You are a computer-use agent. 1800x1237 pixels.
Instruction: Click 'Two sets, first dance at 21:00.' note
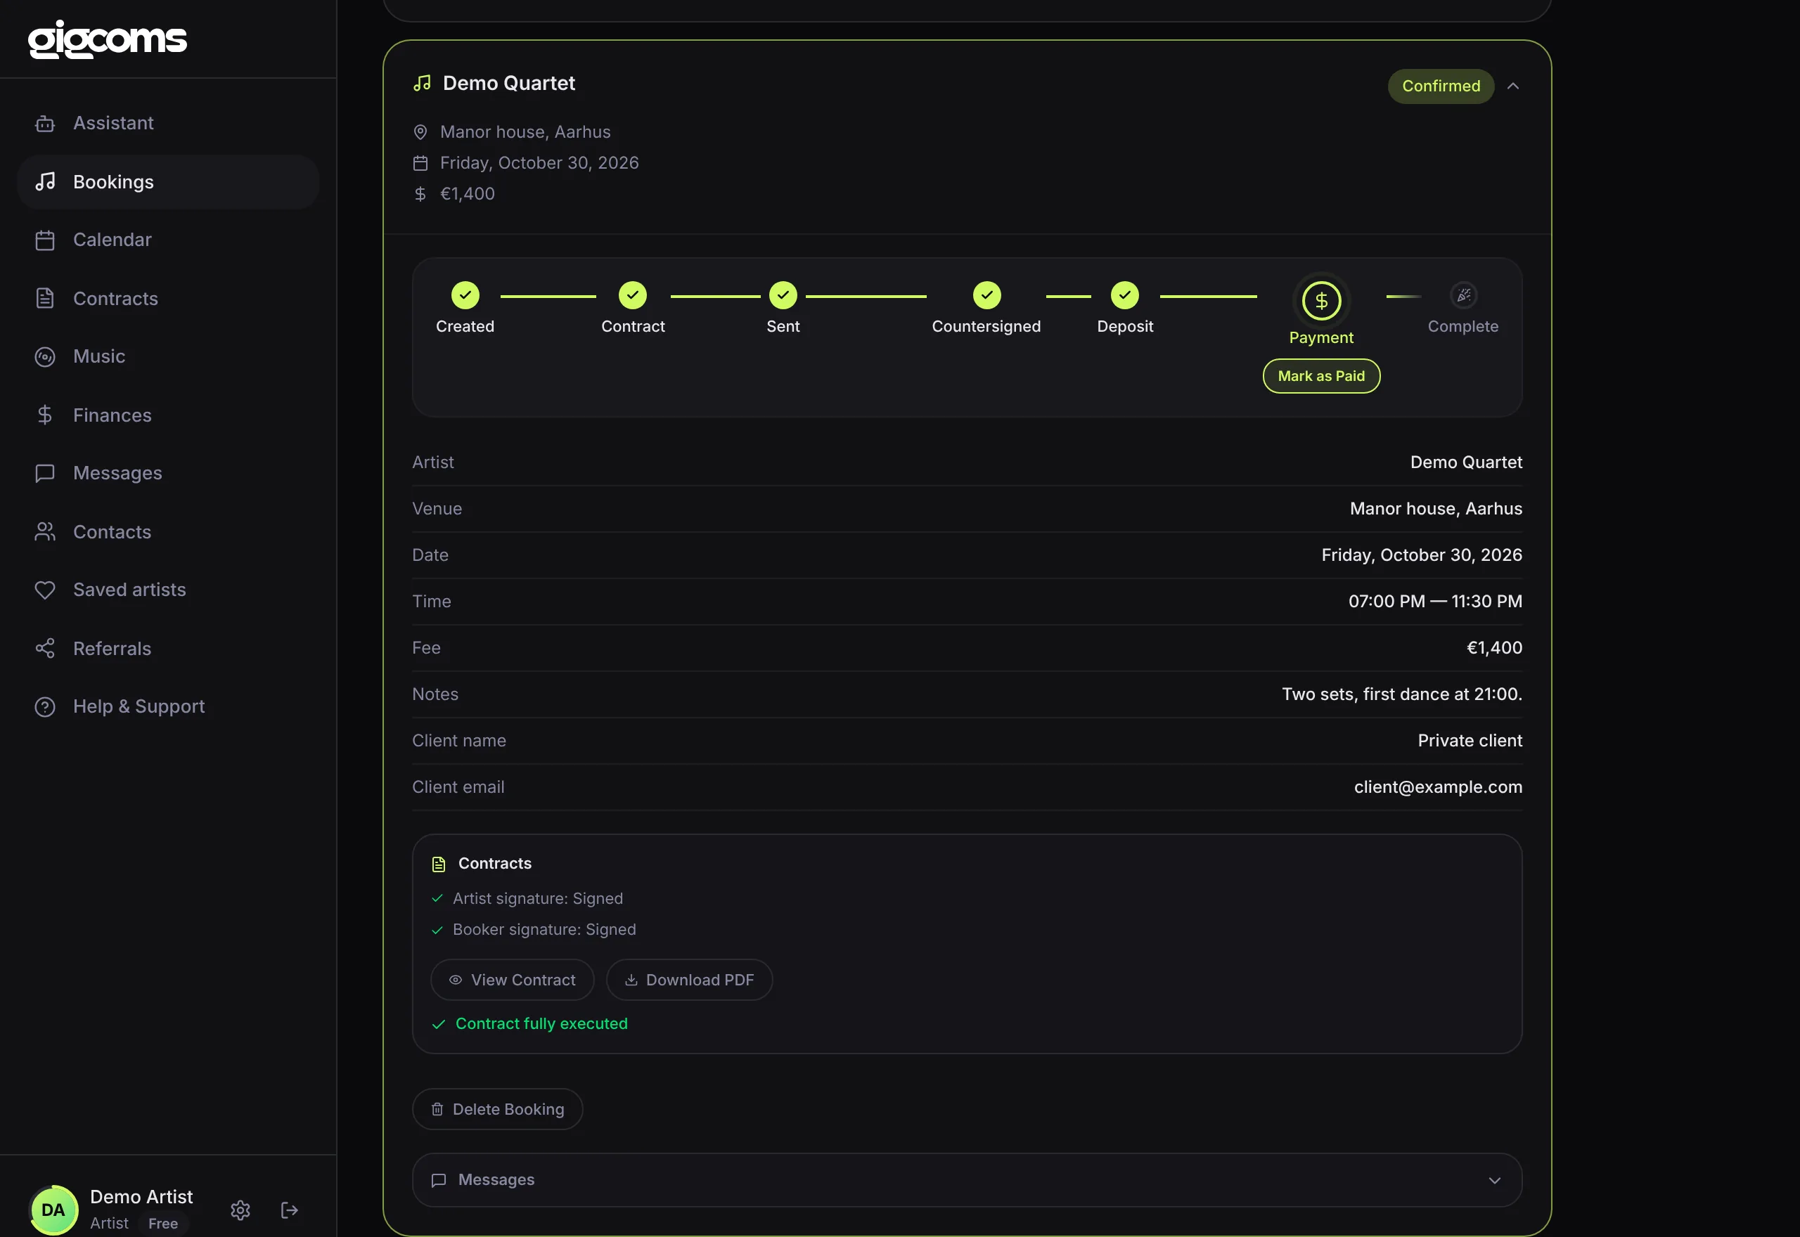click(x=1401, y=694)
